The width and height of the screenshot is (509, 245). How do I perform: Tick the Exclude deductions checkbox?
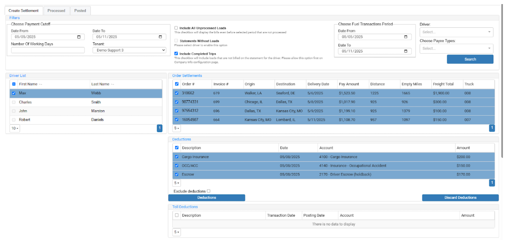[208, 191]
